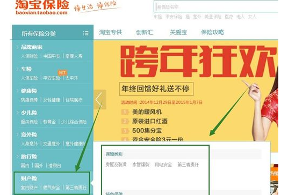
Task: Open the 所有保险分类 menu header
Action: [x=53, y=32]
